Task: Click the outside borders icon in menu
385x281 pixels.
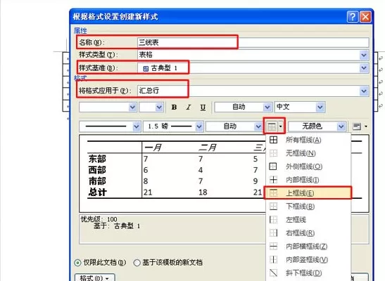Action: (273, 166)
